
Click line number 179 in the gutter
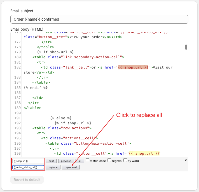coord(18,52)
